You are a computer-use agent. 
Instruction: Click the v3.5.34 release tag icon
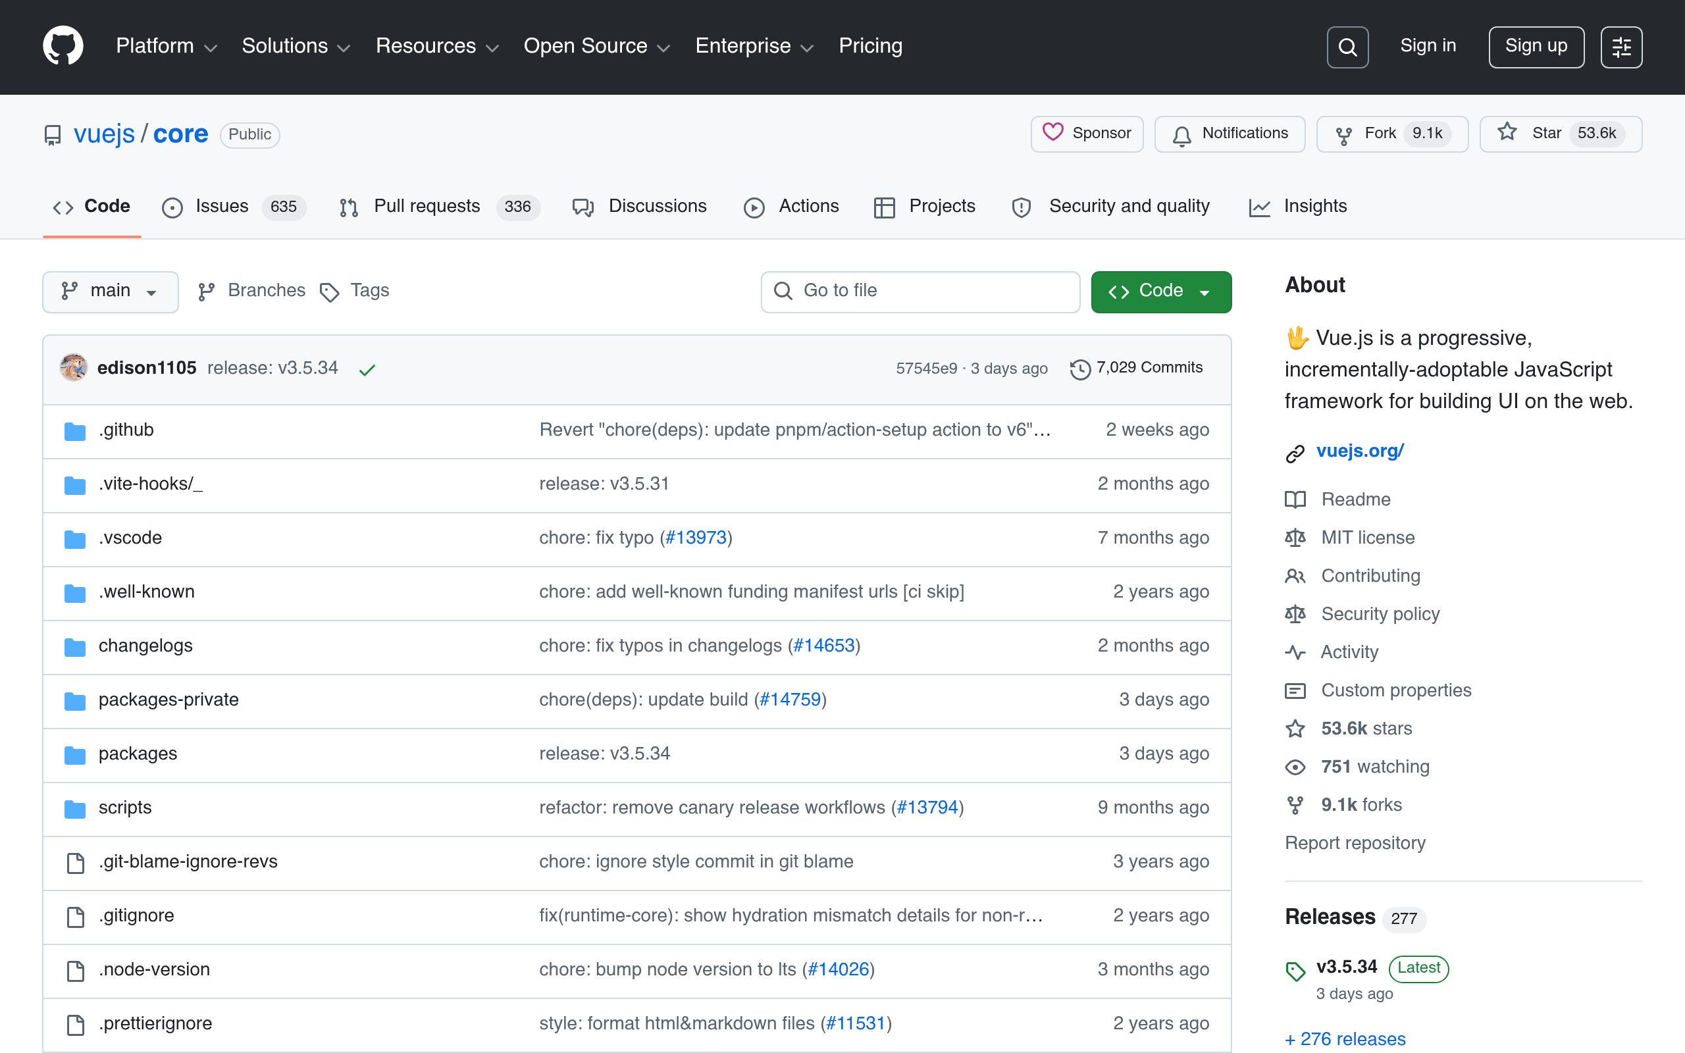click(x=1296, y=970)
